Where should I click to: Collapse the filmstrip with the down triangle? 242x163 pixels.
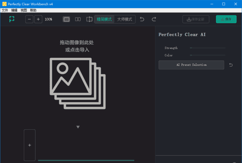78,127
